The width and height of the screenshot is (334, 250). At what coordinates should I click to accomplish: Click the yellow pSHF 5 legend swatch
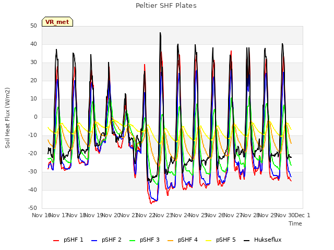tap(209, 241)
